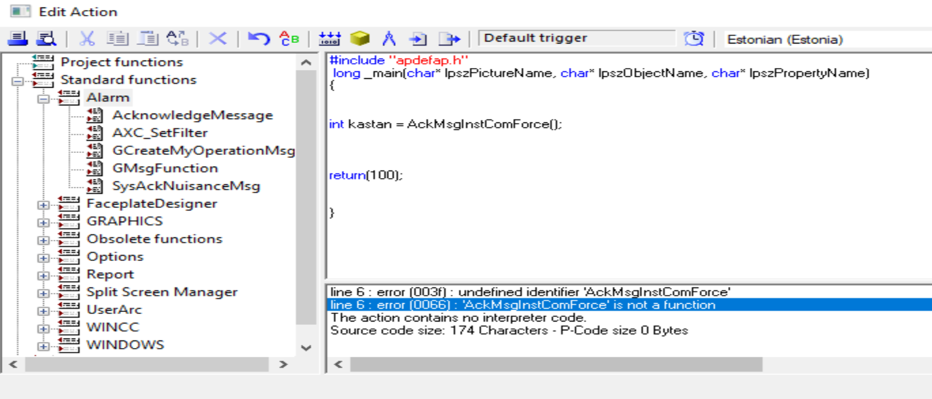The image size is (932, 399).
Task: Click the Edit Action window title icon
Action: coord(20,12)
